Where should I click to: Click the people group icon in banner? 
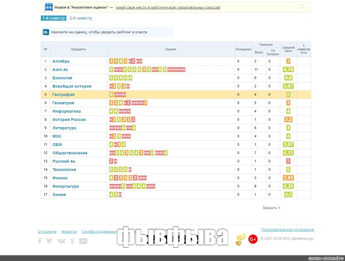click(49, 7)
